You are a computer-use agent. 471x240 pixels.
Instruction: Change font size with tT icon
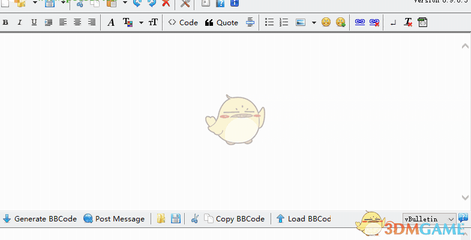pos(153,22)
